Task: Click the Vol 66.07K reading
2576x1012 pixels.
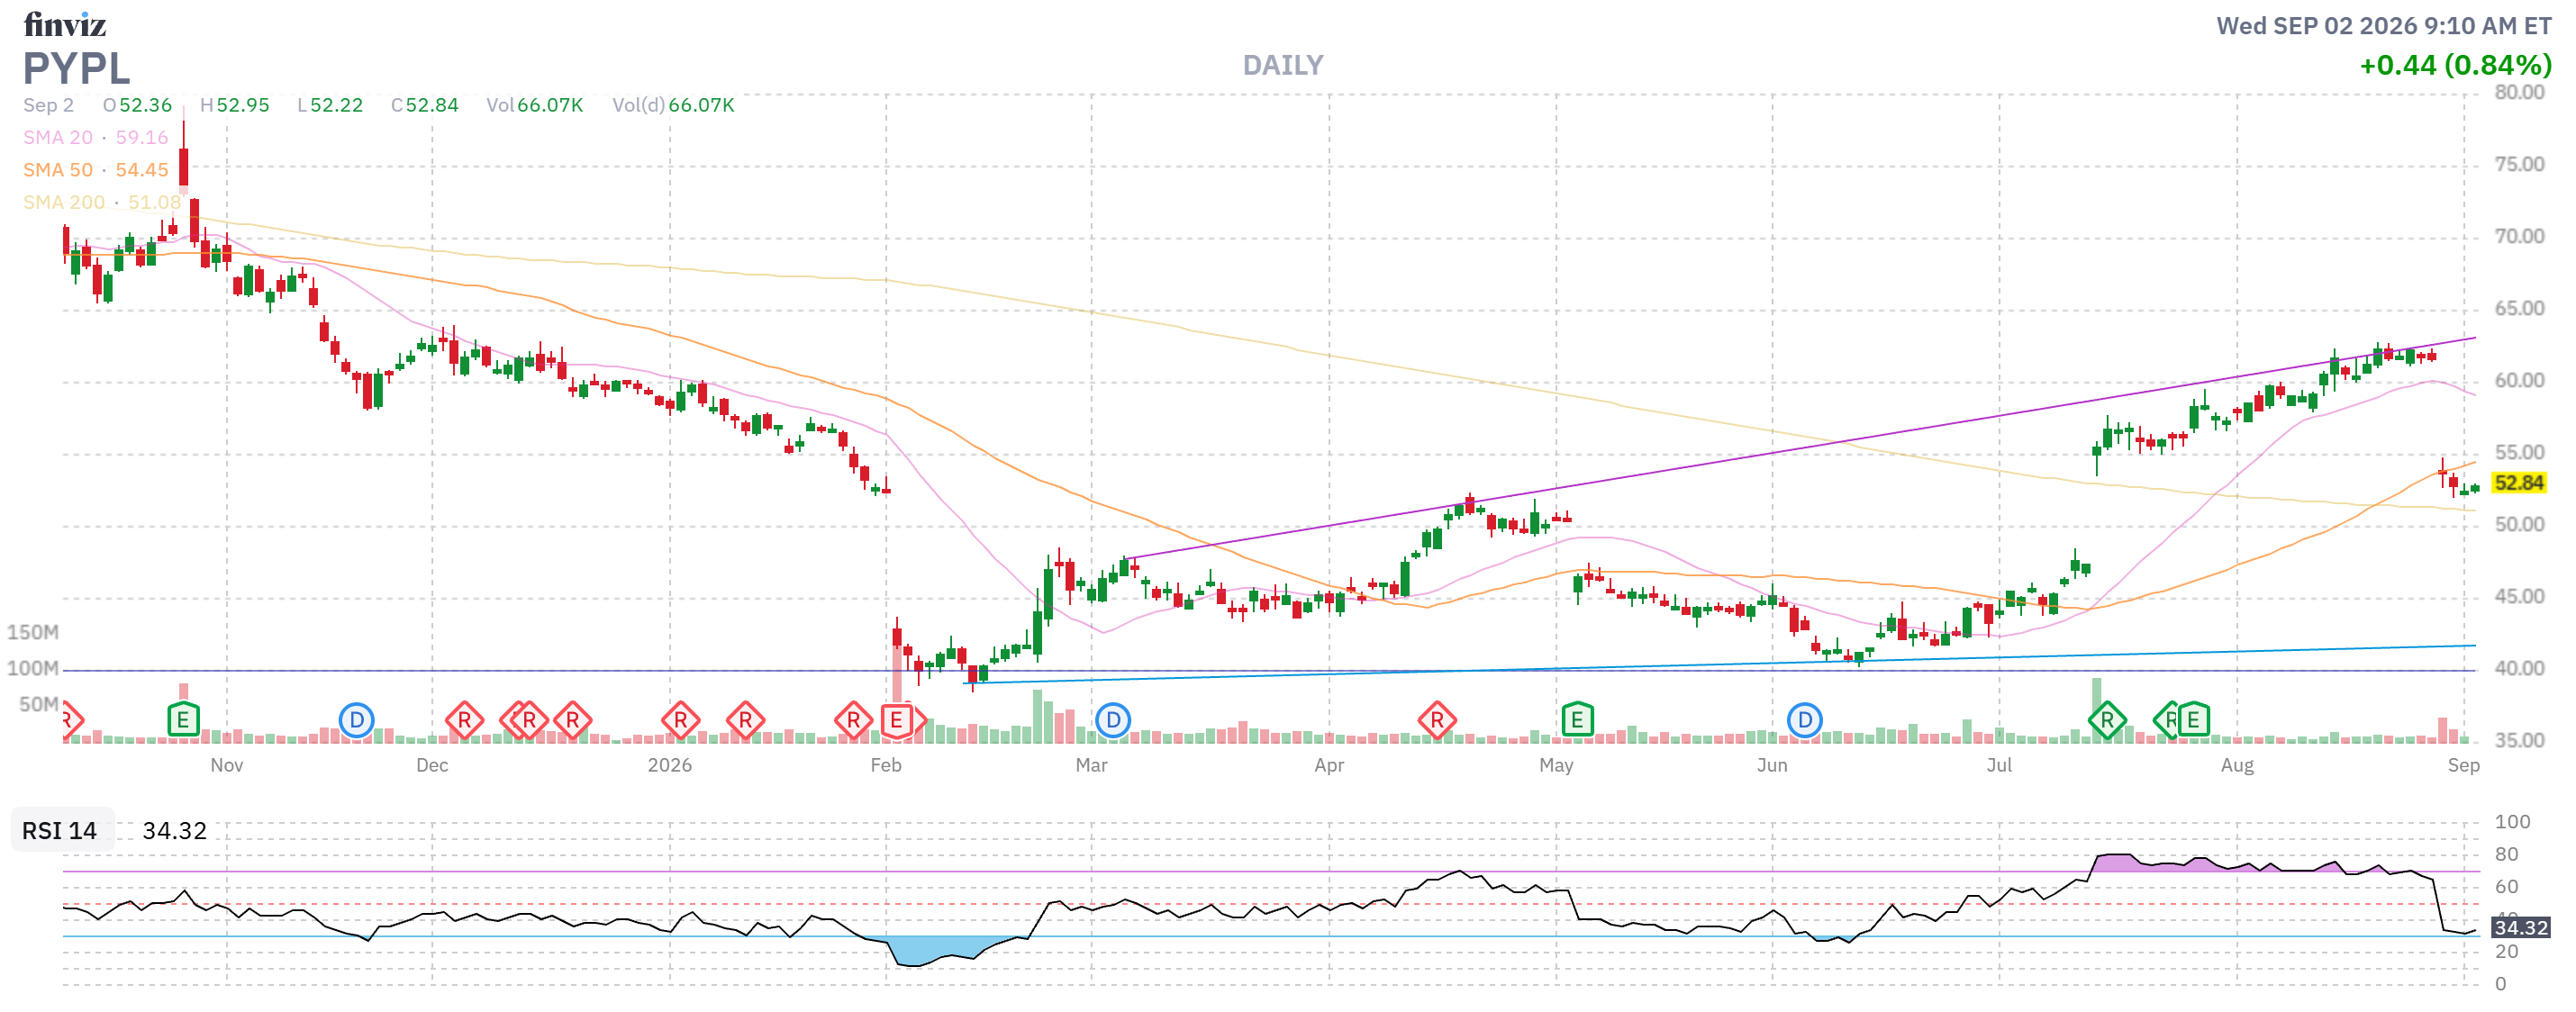Action: [x=535, y=105]
